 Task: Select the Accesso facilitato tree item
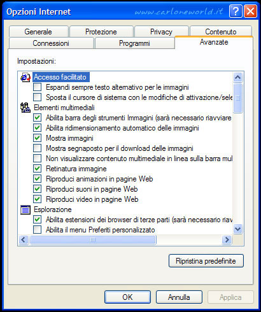pyautogui.click(x=61, y=77)
